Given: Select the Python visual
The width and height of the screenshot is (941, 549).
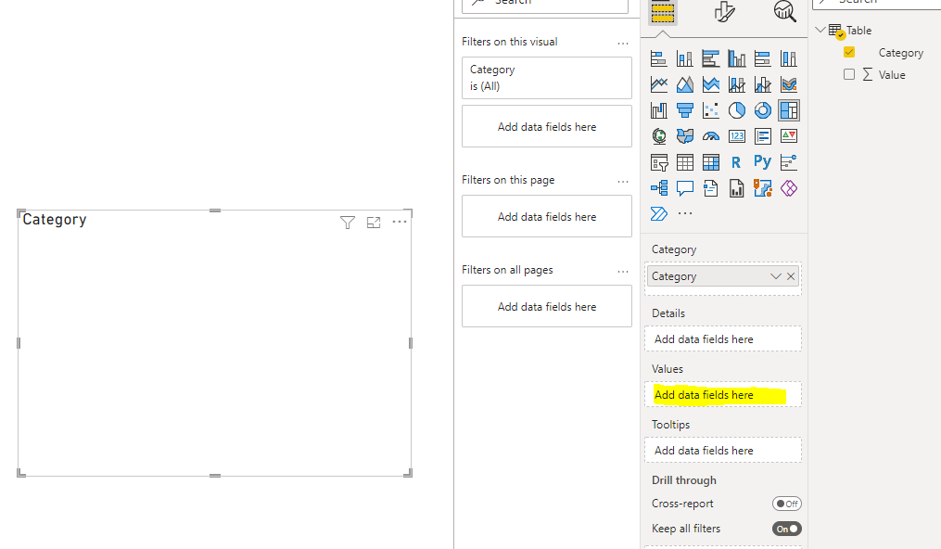Looking at the screenshot, I should (x=763, y=162).
